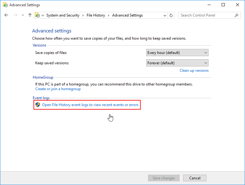Click the Back navigation arrow

pos(6,15)
